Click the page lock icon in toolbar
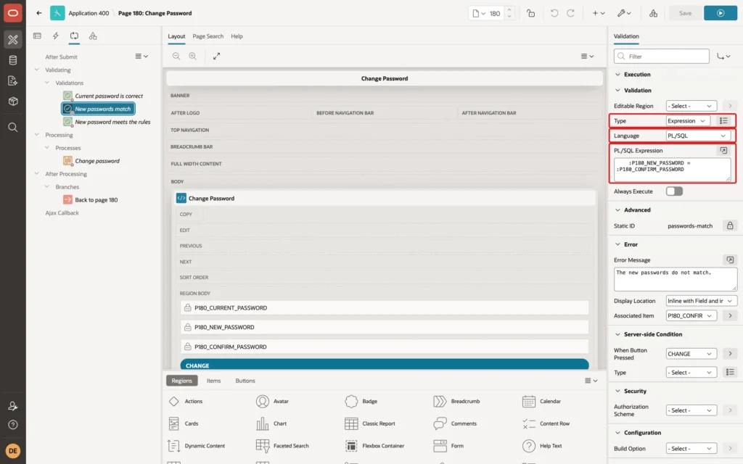The width and height of the screenshot is (743, 464). pos(530,13)
